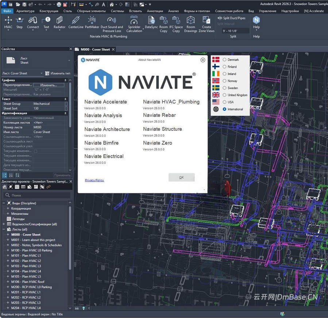328x318 pixels.
Task: Click the Text tool in Naviate ribbon
Action: point(46,23)
